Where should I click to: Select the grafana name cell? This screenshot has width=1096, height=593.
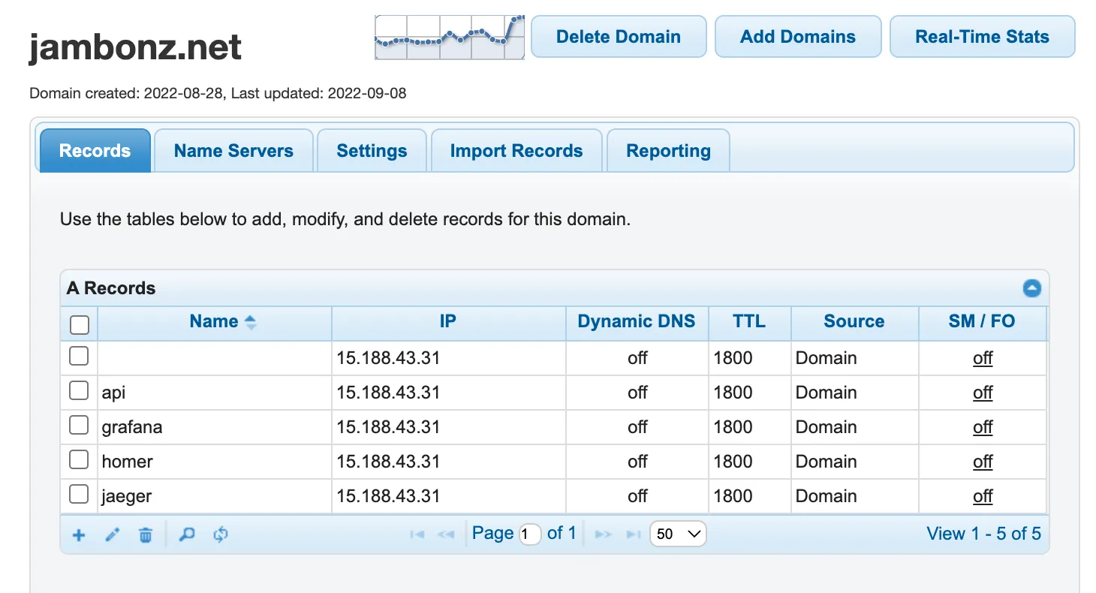coord(215,427)
